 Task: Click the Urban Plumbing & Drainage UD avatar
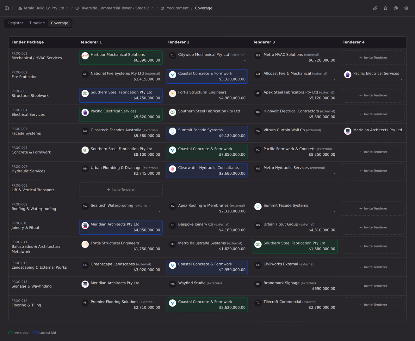(x=85, y=169)
